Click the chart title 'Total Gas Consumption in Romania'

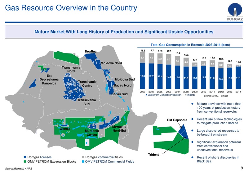(190, 45)
